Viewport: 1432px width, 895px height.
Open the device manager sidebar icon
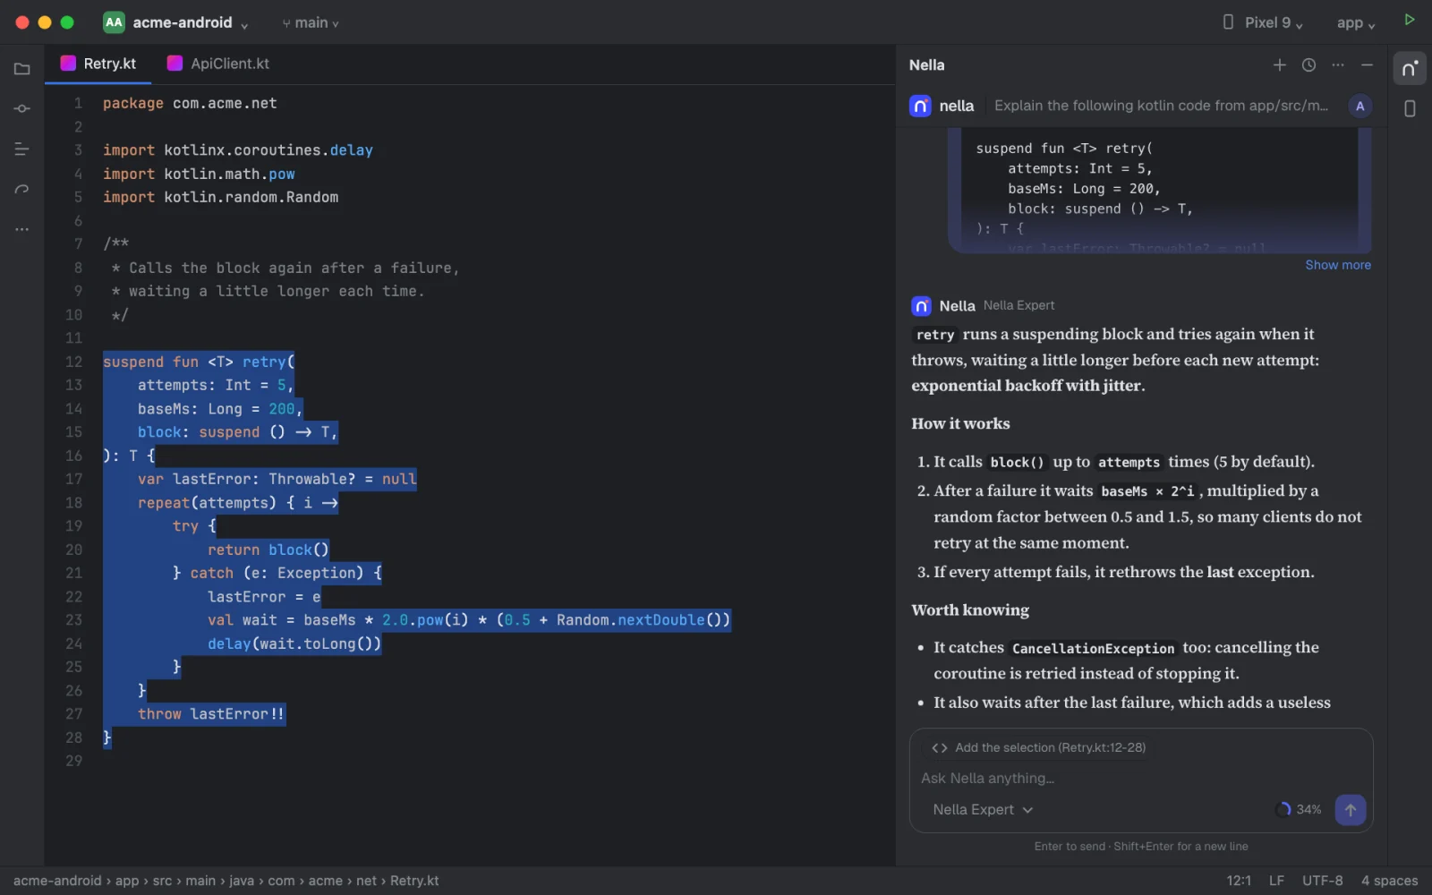[x=1410, y=109]
